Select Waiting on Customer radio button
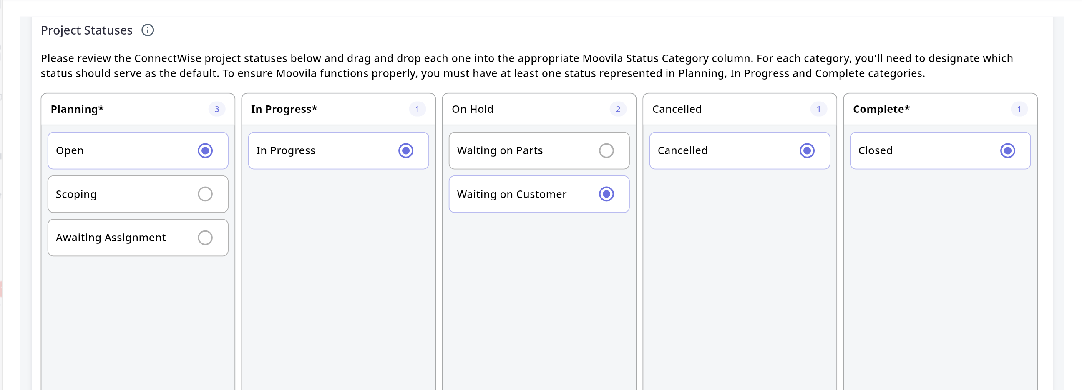The height and width of the screenshot is (390, 1082). 606,194
